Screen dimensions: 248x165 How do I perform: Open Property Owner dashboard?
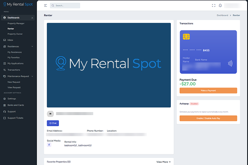(15, 34)
